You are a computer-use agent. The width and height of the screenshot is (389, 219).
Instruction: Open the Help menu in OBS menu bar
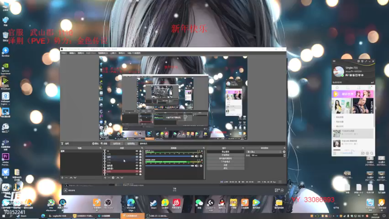[x=122, y=53]
